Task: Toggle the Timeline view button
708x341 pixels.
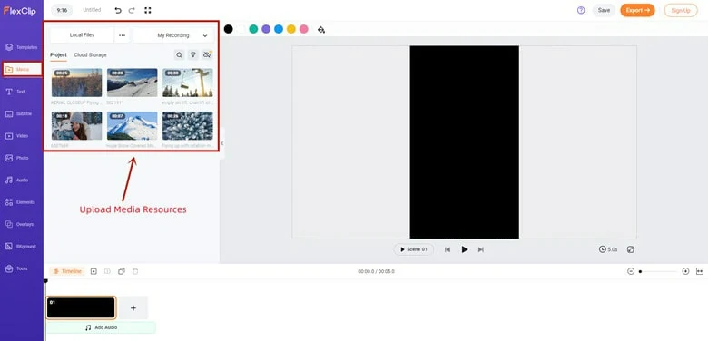Action: click(67, 271)
